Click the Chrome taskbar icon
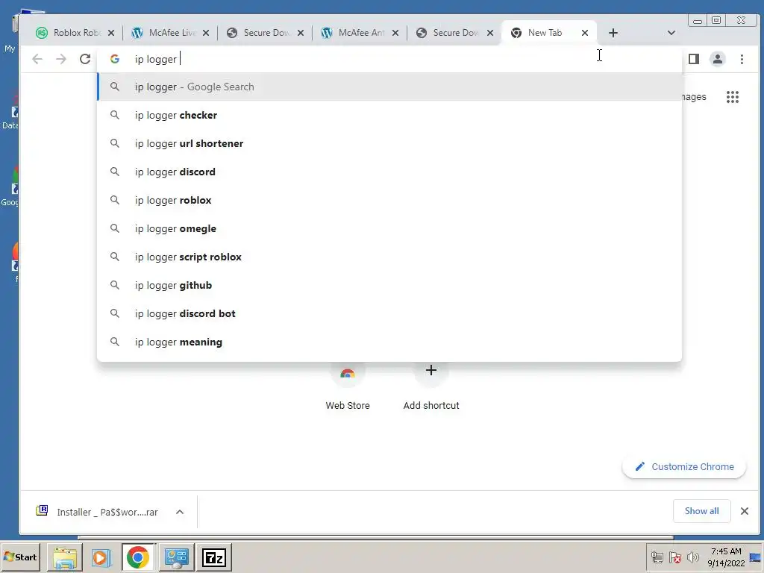 [138, 557]
